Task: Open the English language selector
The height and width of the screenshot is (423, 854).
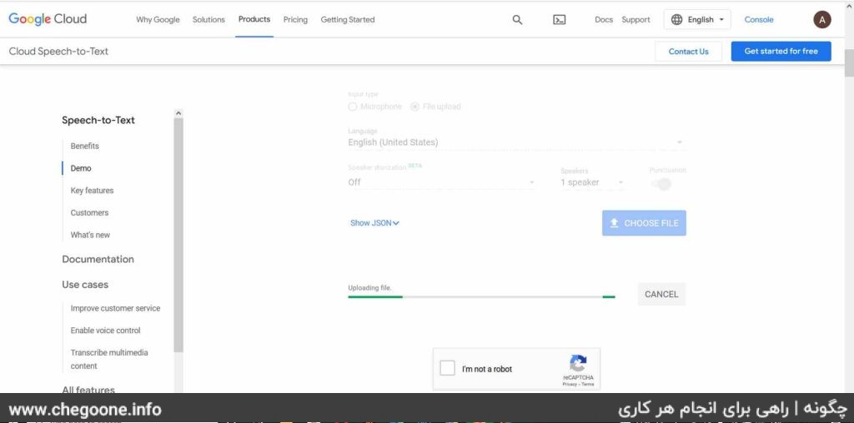Action: (x=698, y=20)
